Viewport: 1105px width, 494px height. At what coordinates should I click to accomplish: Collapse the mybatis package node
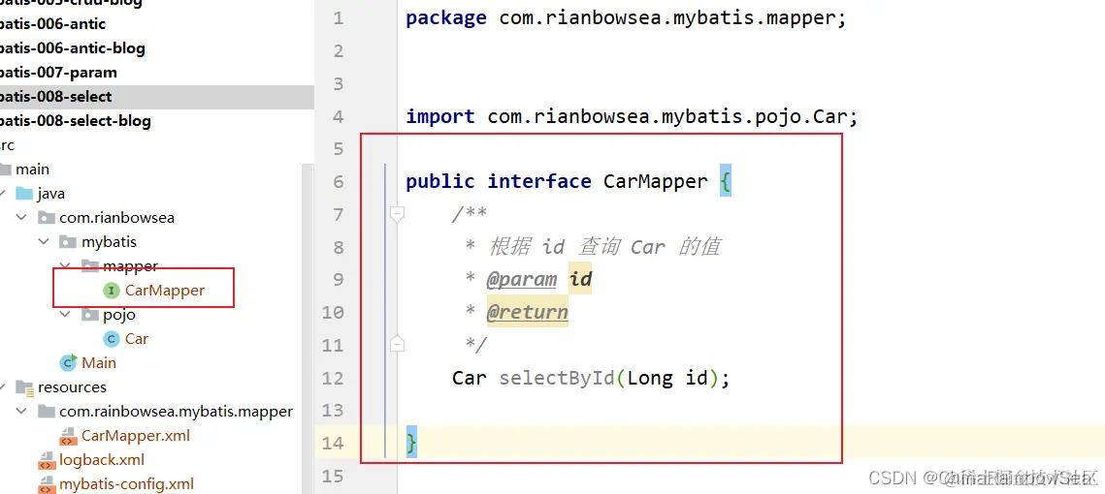[x=44, y=242]
